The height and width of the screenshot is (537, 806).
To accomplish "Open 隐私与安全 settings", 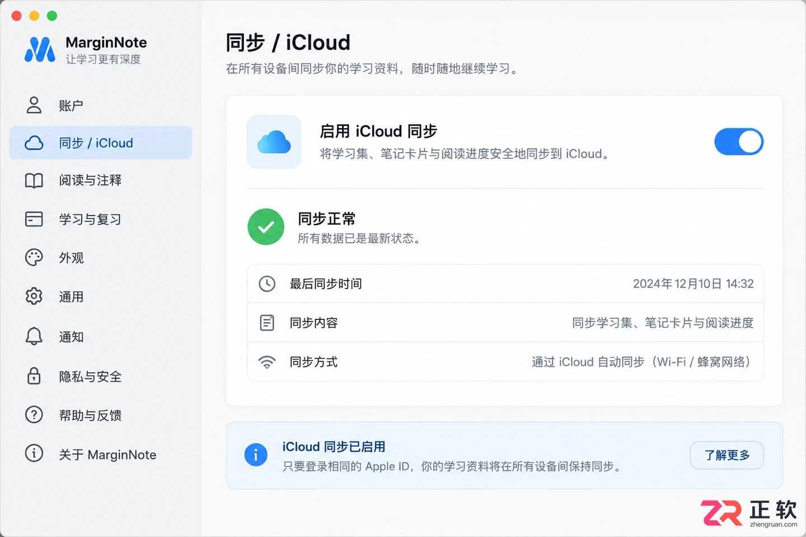I will point(101,376).
